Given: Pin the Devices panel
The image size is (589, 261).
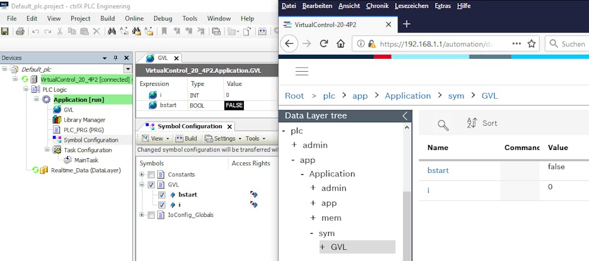Looking at the screenshot, I should click(x=116, y=58).
